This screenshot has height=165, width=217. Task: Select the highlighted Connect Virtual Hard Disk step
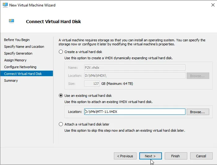23,74
